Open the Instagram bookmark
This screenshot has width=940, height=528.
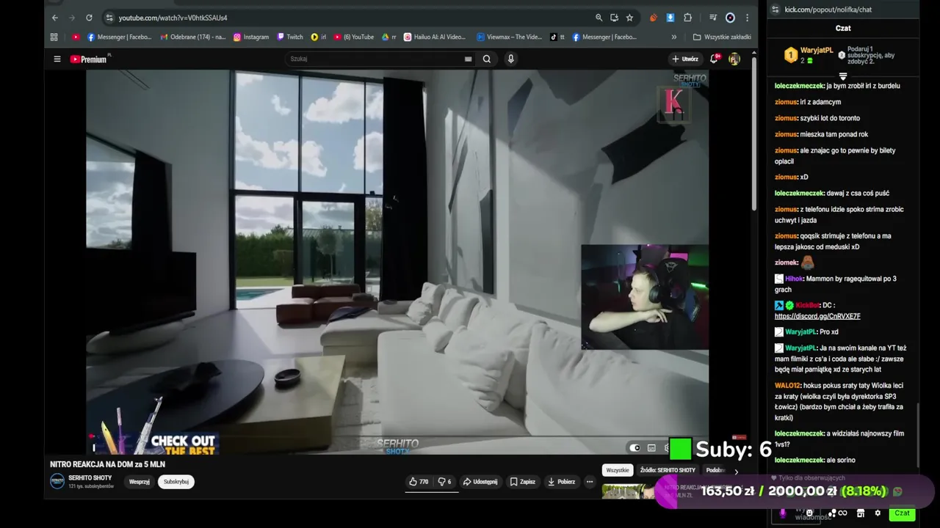click(251, 37)
